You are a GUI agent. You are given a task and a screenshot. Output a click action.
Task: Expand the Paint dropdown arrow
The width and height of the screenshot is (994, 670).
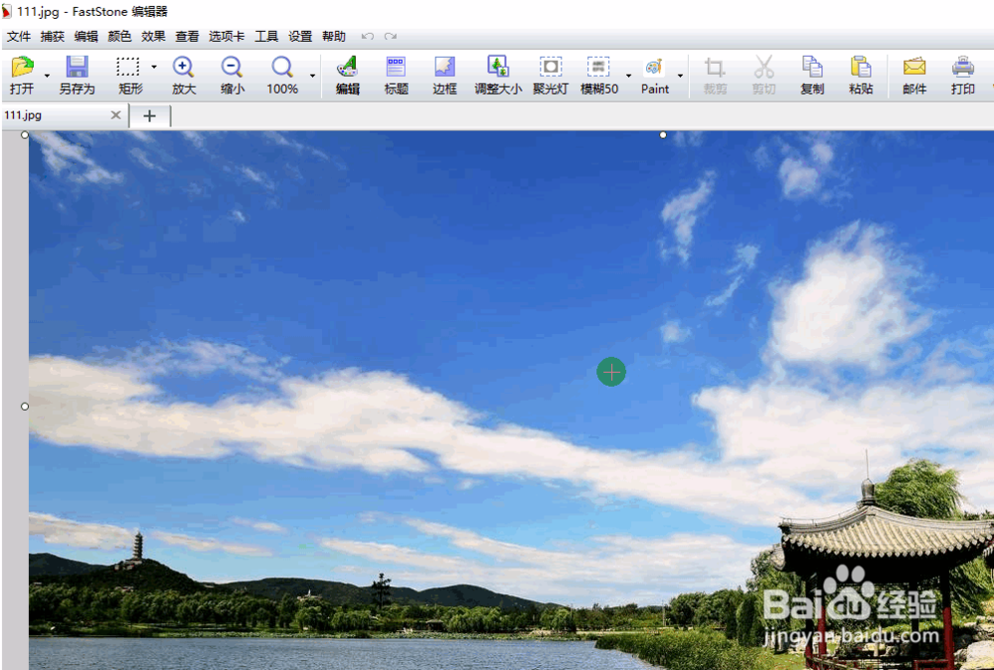click(x=680, y=76)
